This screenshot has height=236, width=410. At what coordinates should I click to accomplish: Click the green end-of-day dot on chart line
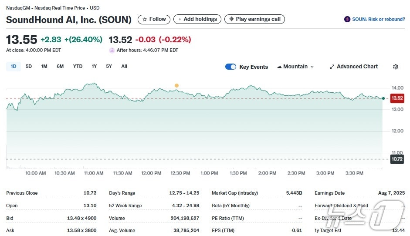tap(383, 98)
